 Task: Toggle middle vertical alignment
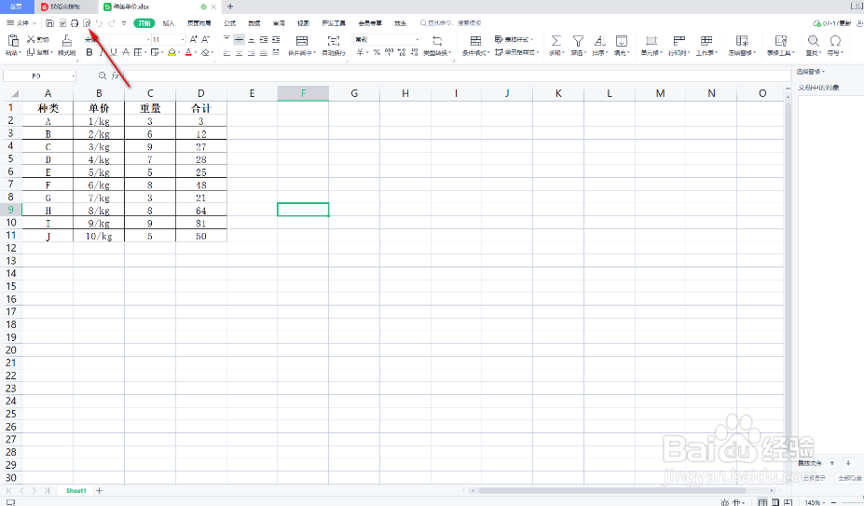(x=240, y=39)
